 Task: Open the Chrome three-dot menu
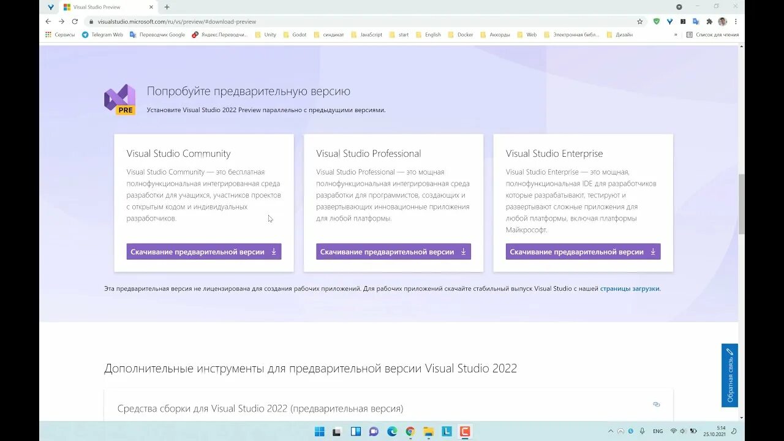click(736, 21)
